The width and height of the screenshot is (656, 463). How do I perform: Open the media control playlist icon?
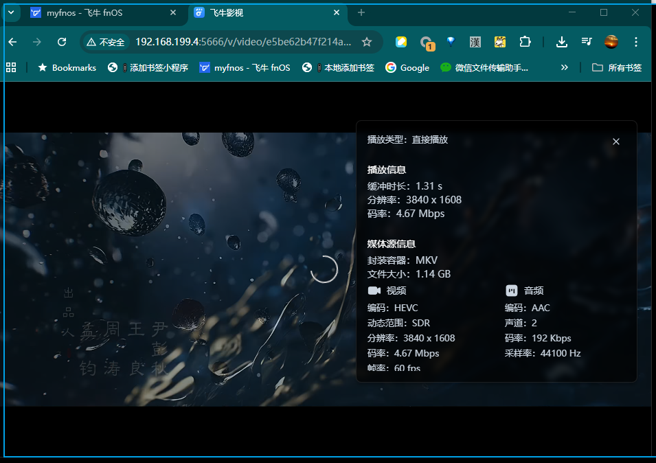pyautogui.click(x=586, y=42)
